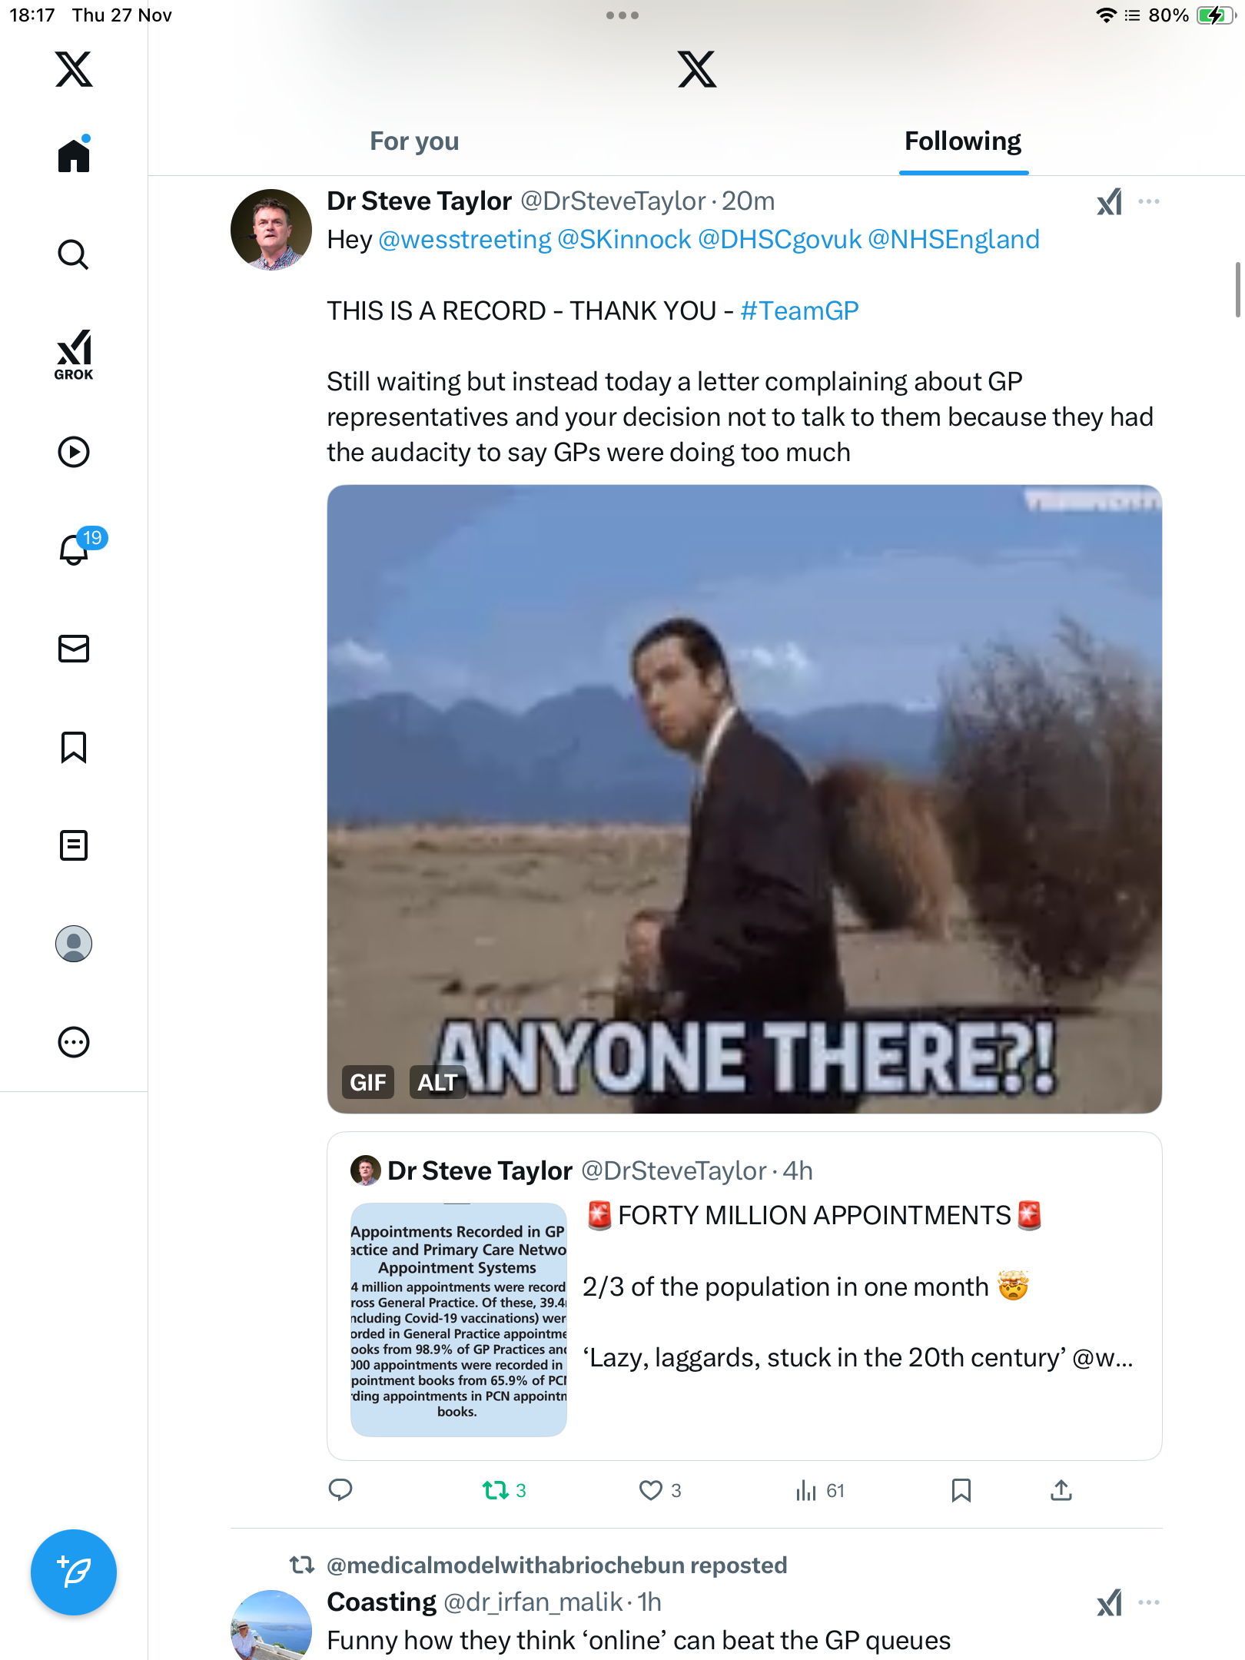Image resolution: width=1245 pixels, height=1660 pixels.
Task: Open more options on Dr Steve Taylor's post
Action: (x=1149, y=201)
